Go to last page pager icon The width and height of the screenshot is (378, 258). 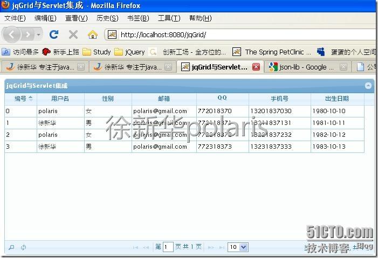pos(222,247)
